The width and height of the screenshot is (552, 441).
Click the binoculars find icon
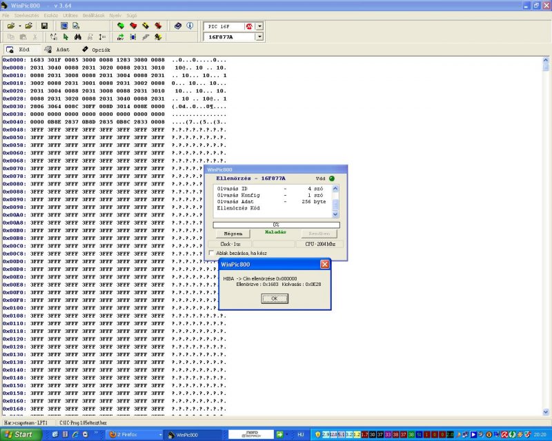pos(78,37)
